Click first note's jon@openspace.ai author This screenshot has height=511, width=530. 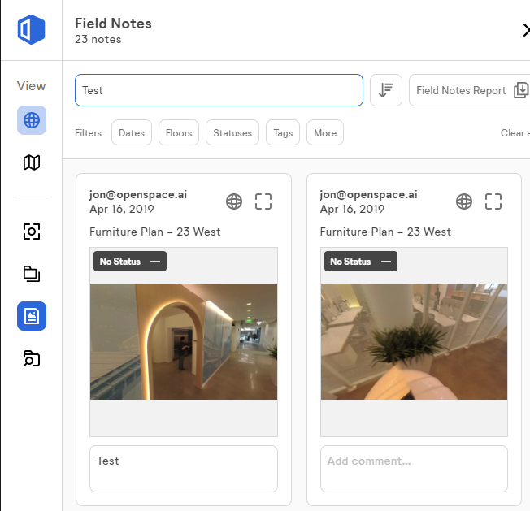(138, 194)
